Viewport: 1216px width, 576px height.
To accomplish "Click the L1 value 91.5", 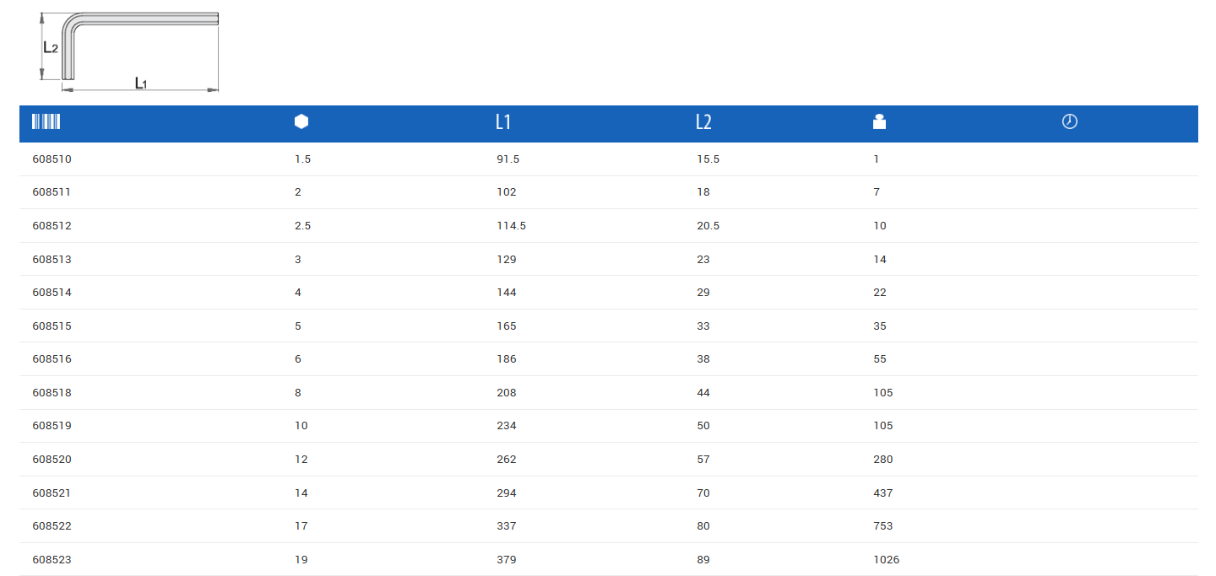I will (x=508, y=159).
